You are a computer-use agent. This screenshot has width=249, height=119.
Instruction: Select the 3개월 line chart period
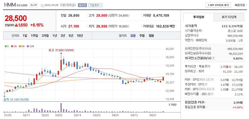coord(45,36)
